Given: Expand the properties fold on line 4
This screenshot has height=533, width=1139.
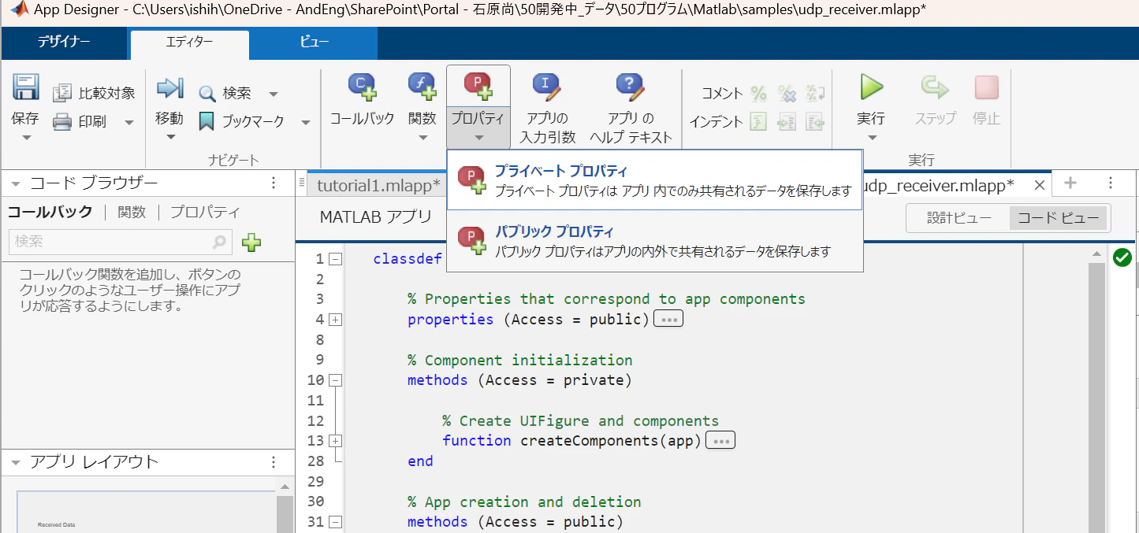Looking at the screenshot, I should (x=335, y=320).
